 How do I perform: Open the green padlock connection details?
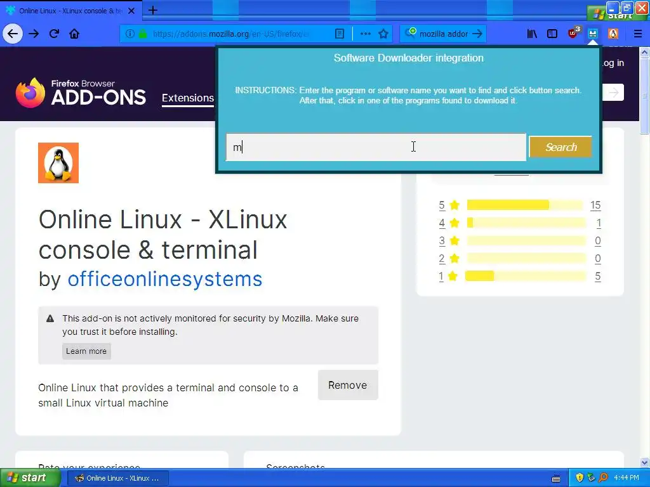point(143,34)
